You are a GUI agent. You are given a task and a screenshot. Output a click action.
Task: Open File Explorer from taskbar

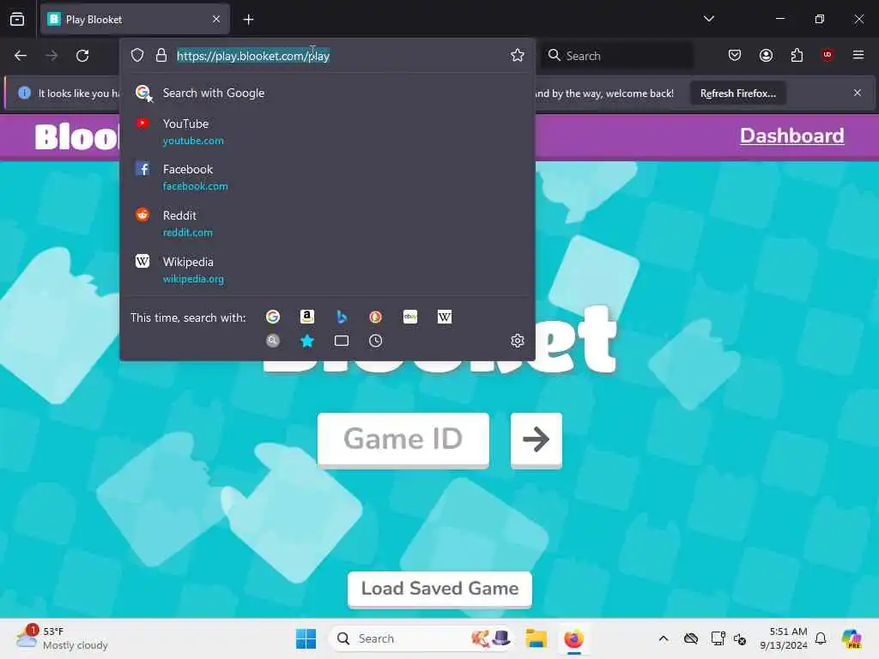pyautogui.click(x=536, y=638)
